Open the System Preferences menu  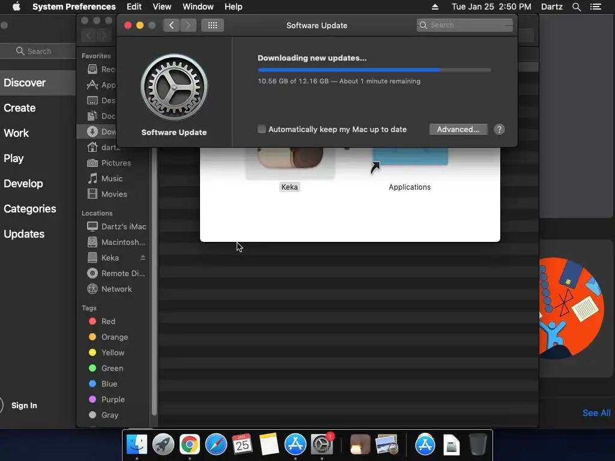74,7
